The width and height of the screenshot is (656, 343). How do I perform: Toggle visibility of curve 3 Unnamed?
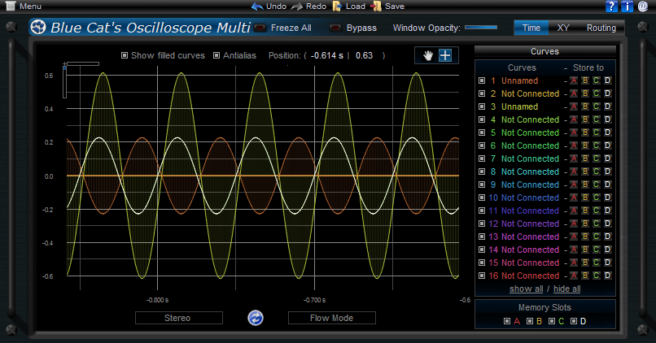482,106
